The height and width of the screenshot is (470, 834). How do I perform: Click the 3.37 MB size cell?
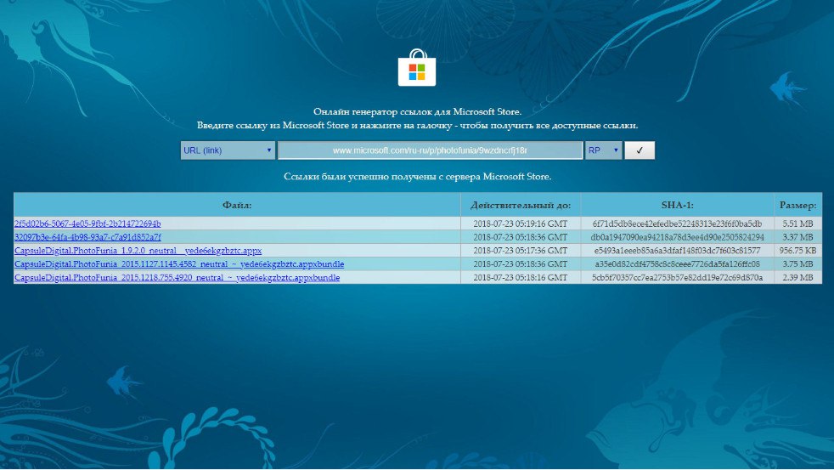[797, 237]
